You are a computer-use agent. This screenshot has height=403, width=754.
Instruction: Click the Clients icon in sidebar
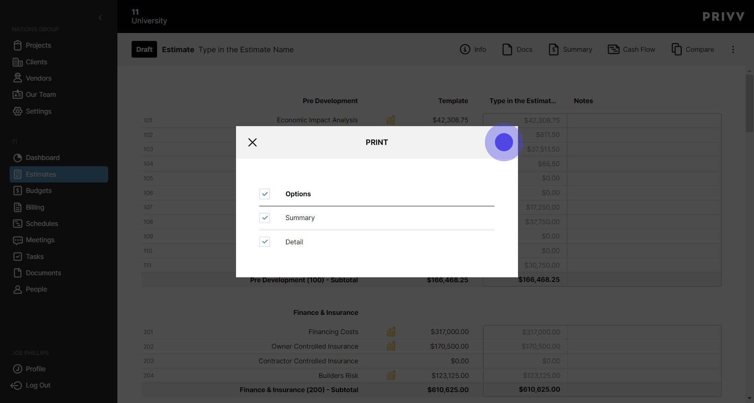(x=18, y=62)
